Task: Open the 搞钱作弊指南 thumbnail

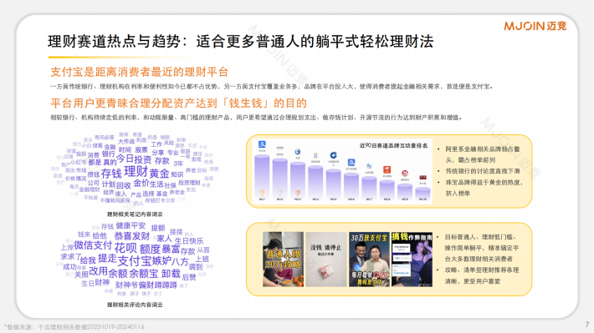Action: 412,260
